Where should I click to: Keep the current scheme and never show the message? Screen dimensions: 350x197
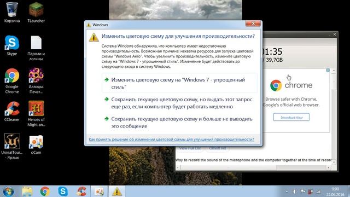180,123
